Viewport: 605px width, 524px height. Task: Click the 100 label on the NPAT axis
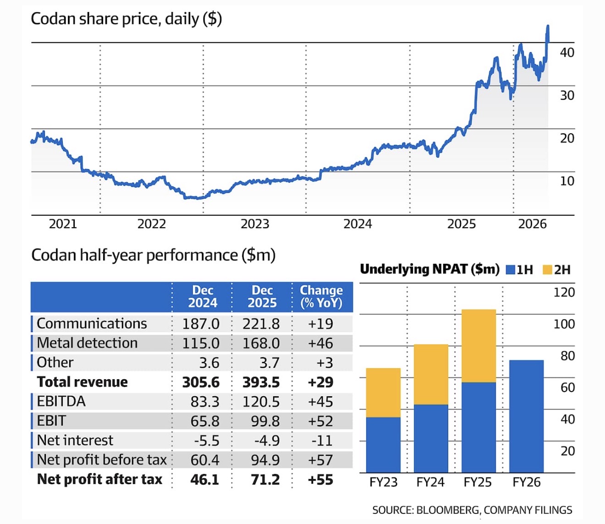coord(564,324)
